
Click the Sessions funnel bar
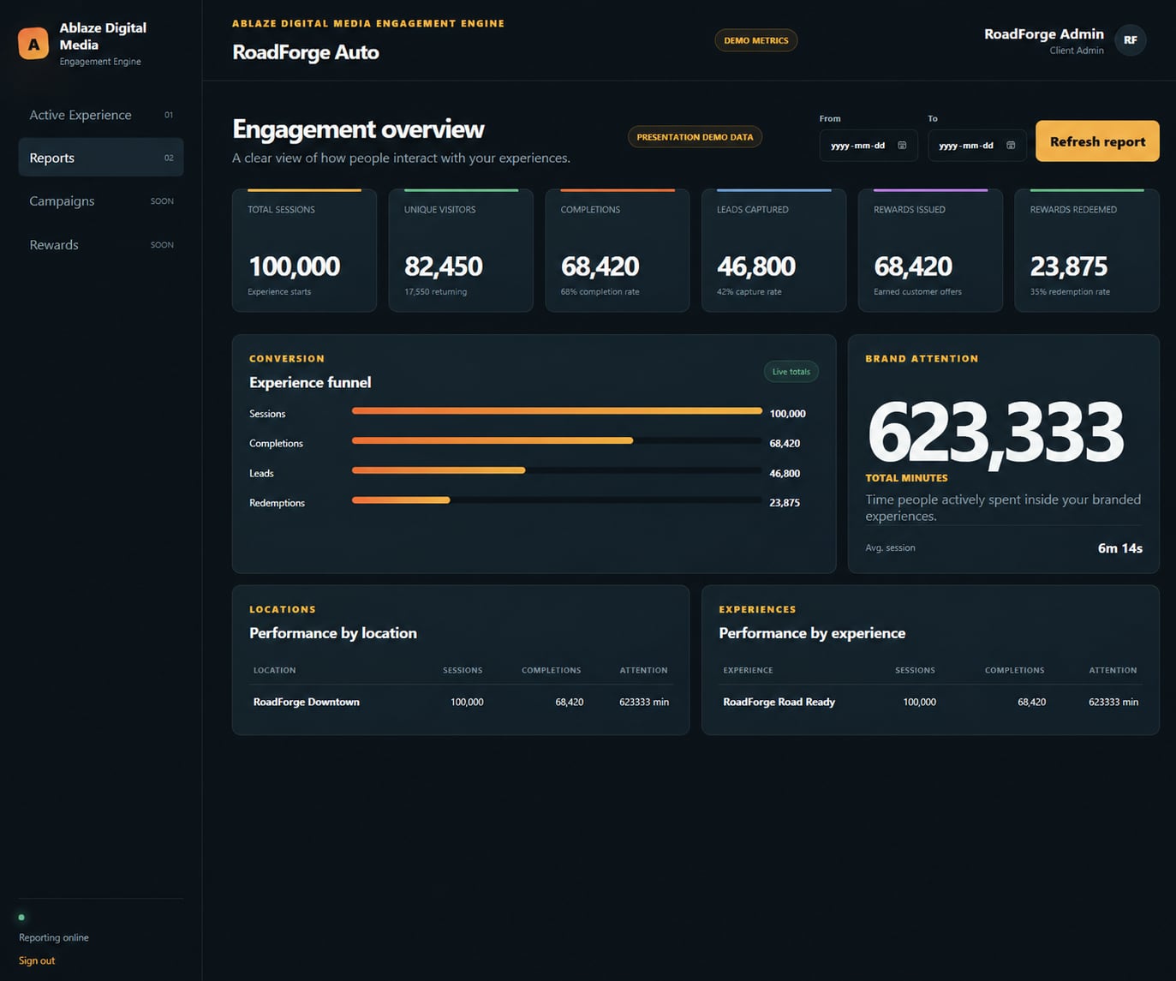point(557,411)
